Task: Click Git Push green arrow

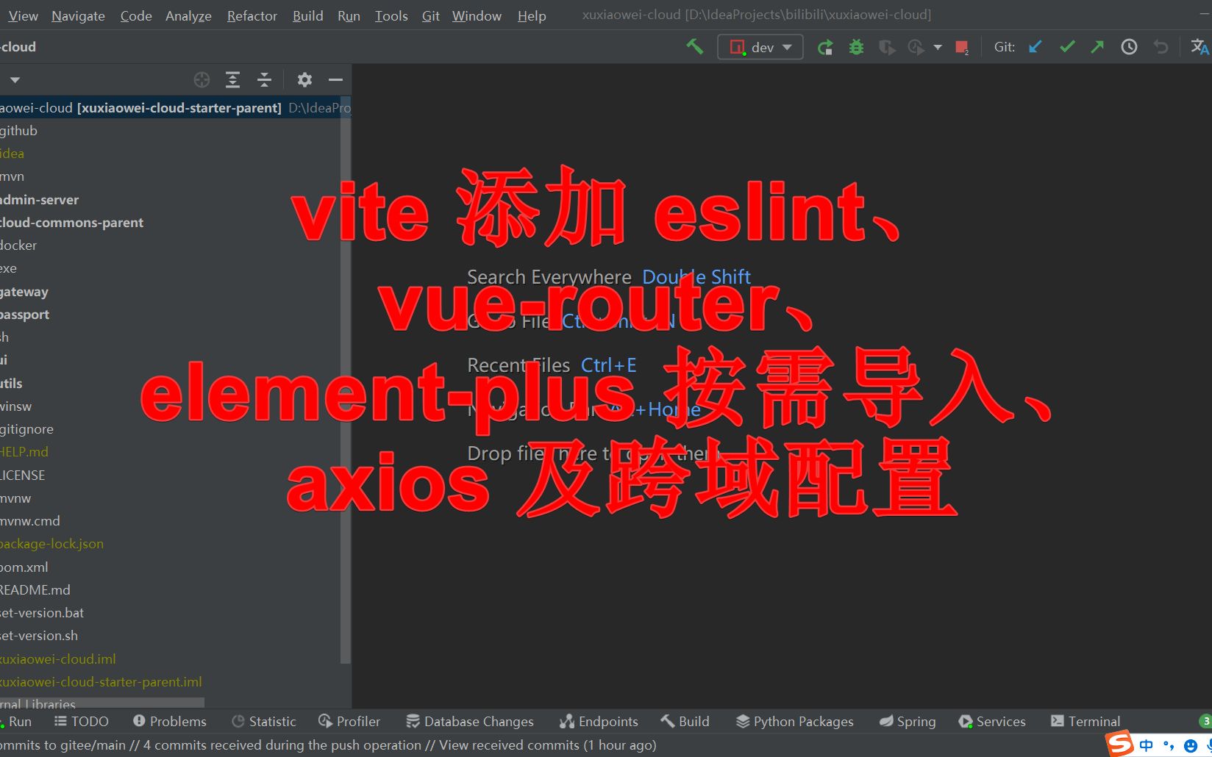Action: click(1097, 47)
